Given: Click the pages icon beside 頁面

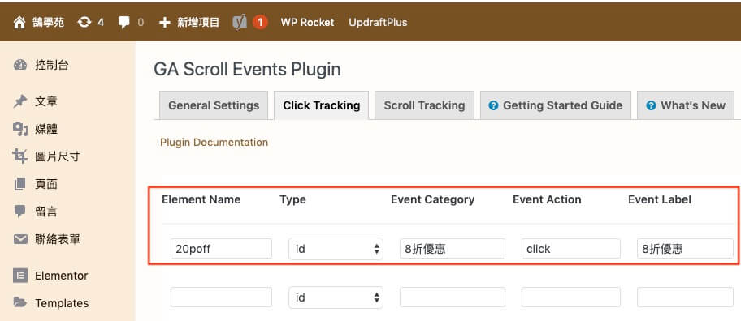Looking at the screenshot, I should tap(19, 184).
